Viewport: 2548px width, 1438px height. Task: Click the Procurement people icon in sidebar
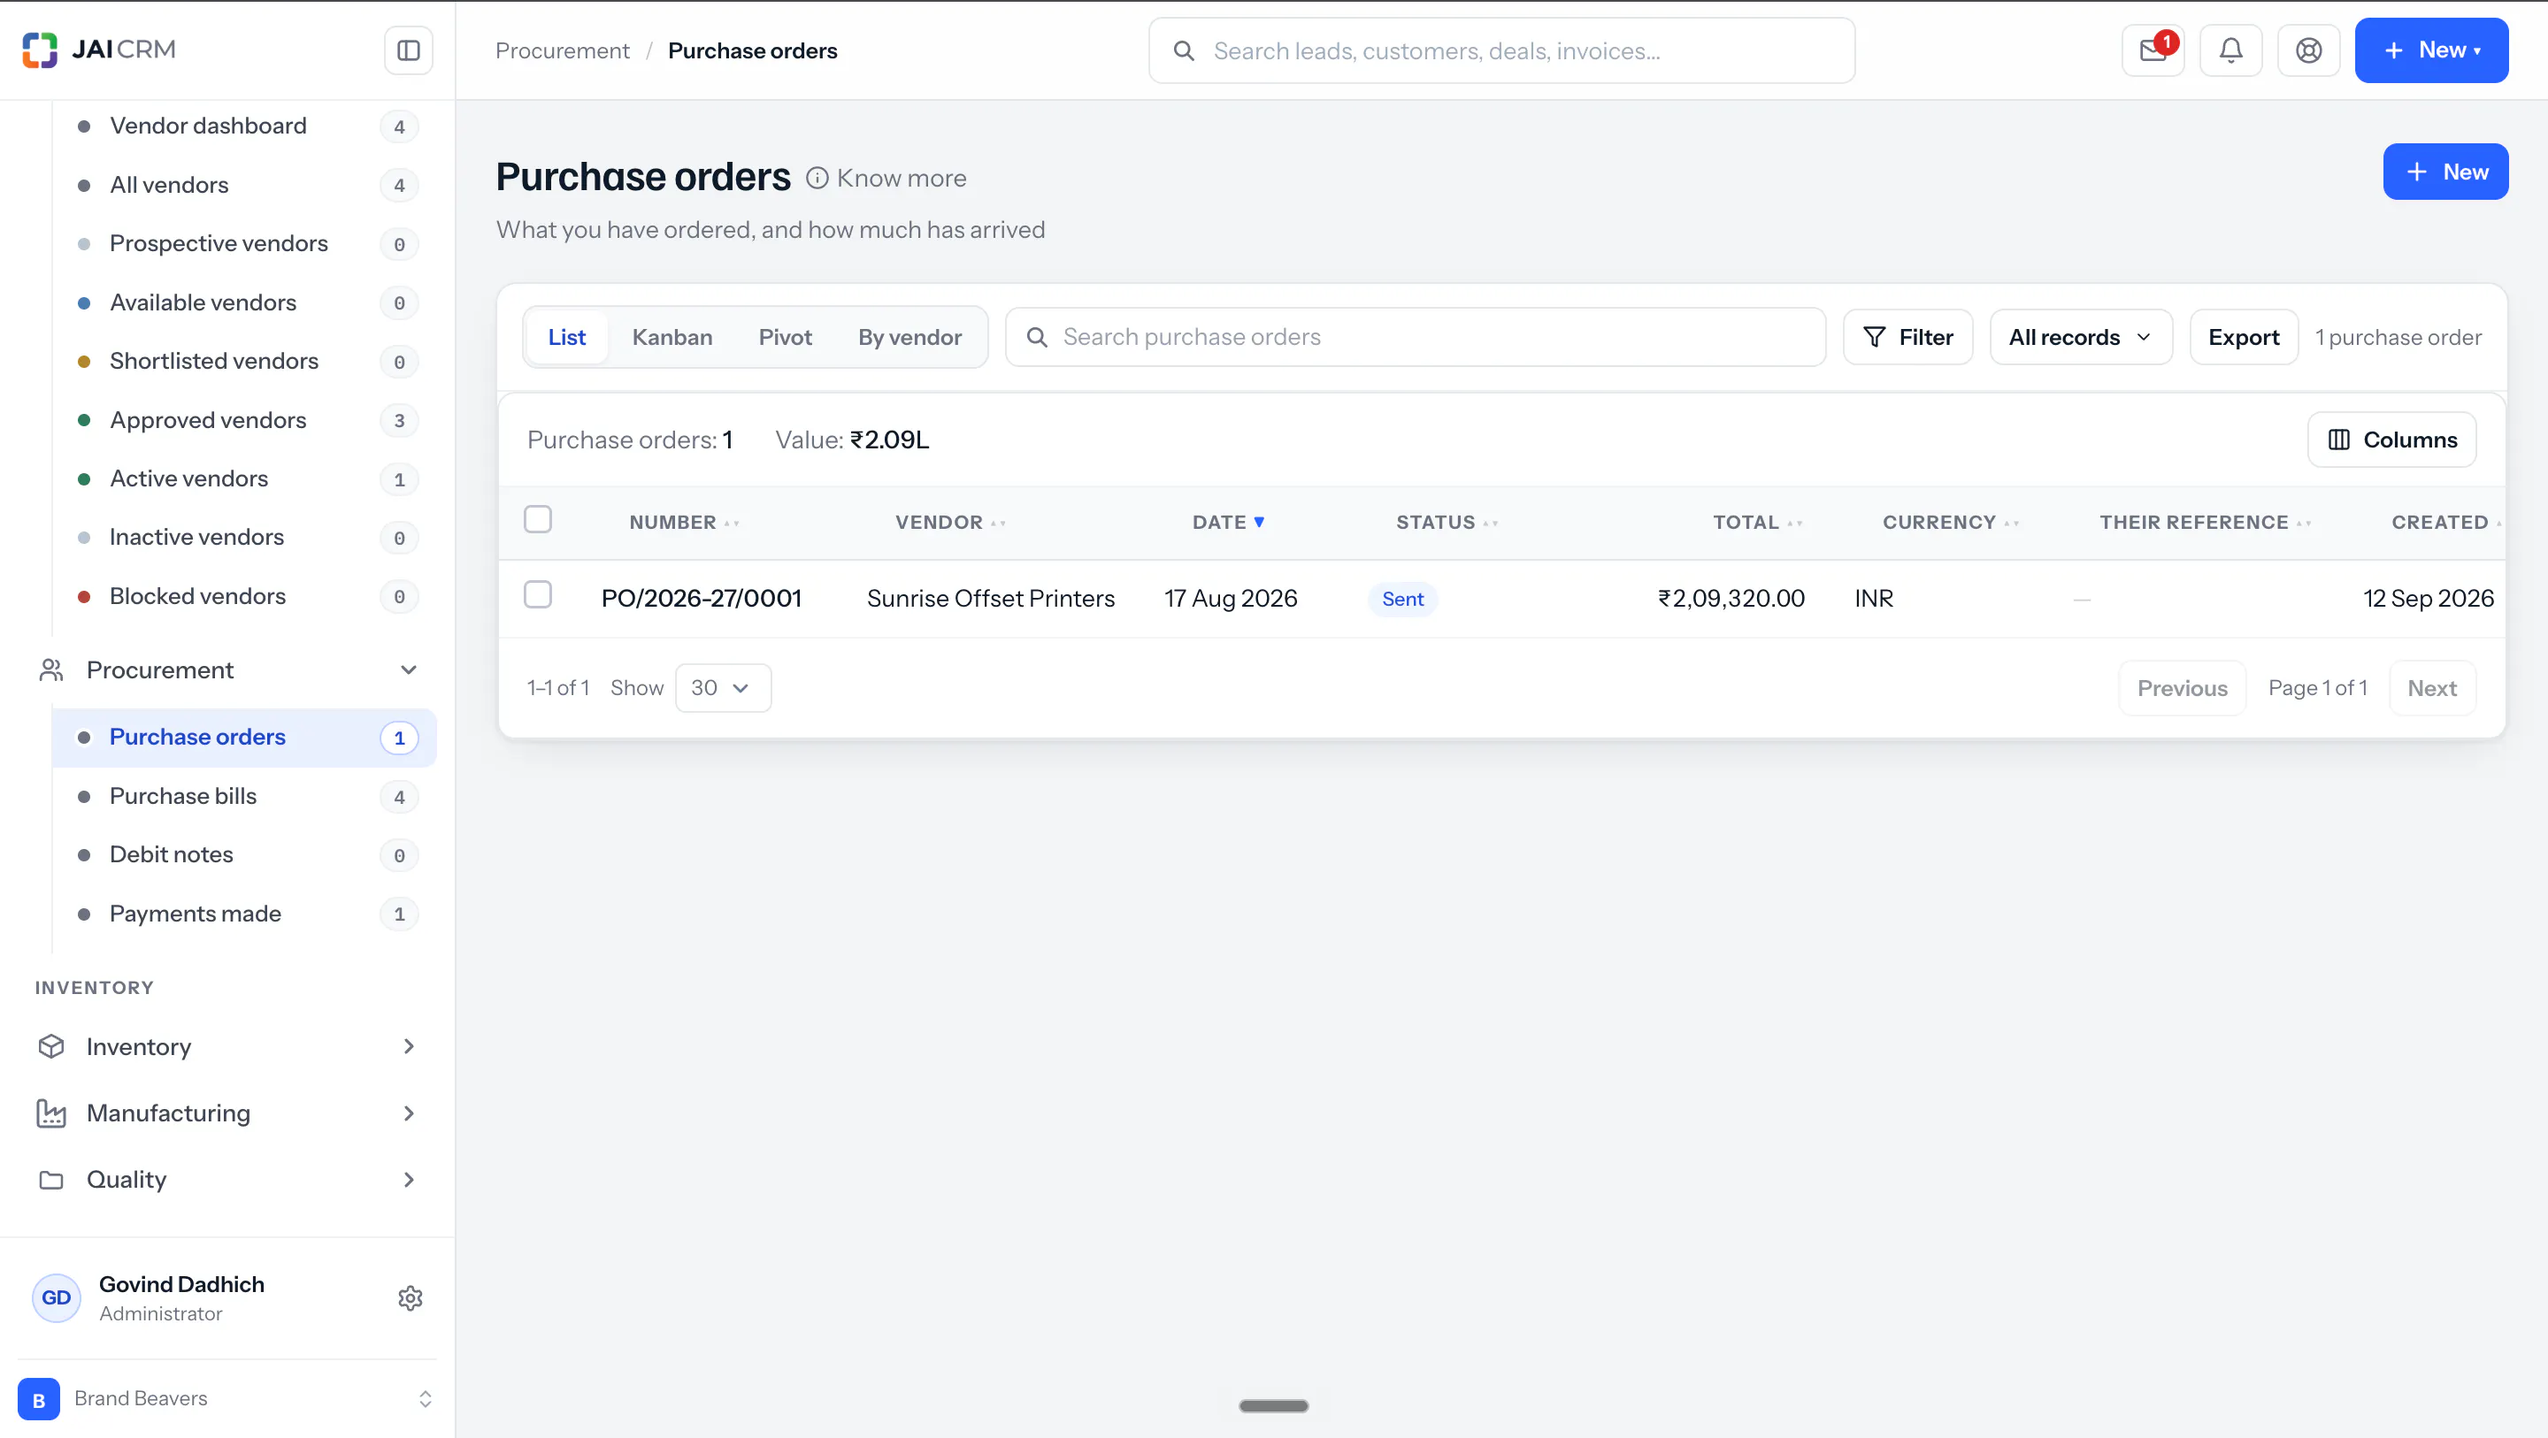coord(51,670)
